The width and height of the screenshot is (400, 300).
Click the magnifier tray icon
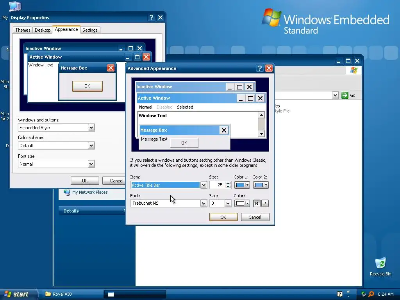[x=371, y=294]
